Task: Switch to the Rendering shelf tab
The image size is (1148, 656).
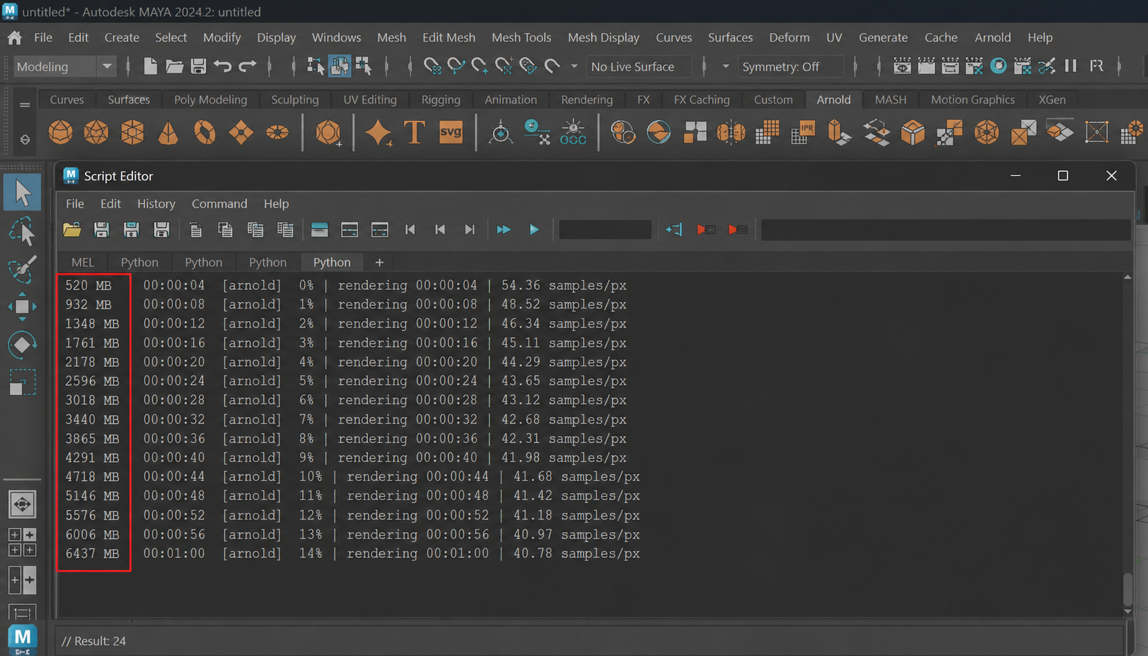Action: (x=587, y=100)
